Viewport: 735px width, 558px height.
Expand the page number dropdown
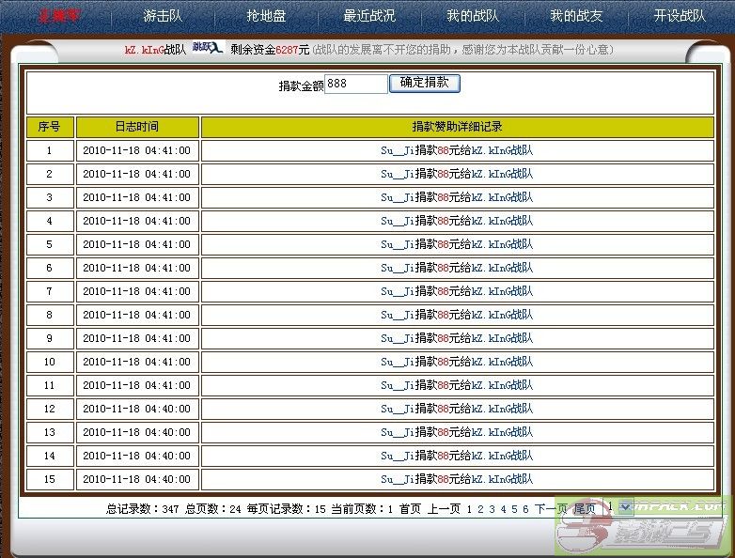(625, 506)
